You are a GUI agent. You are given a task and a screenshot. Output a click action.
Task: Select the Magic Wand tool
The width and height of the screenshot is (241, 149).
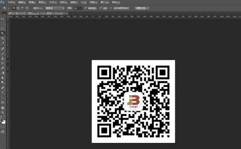point(3,33)
